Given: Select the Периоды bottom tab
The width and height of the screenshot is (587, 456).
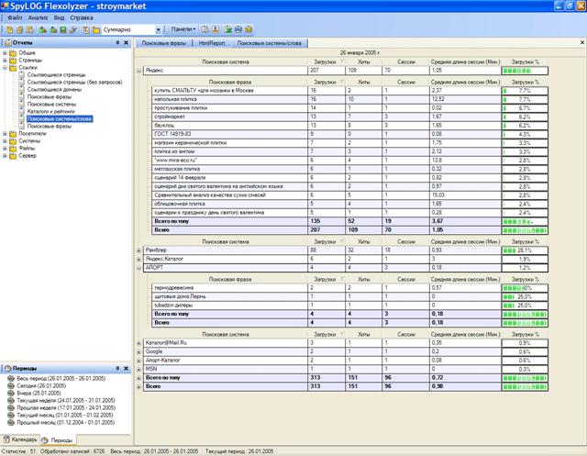Looking at the screenshot, I should (58, 440).
